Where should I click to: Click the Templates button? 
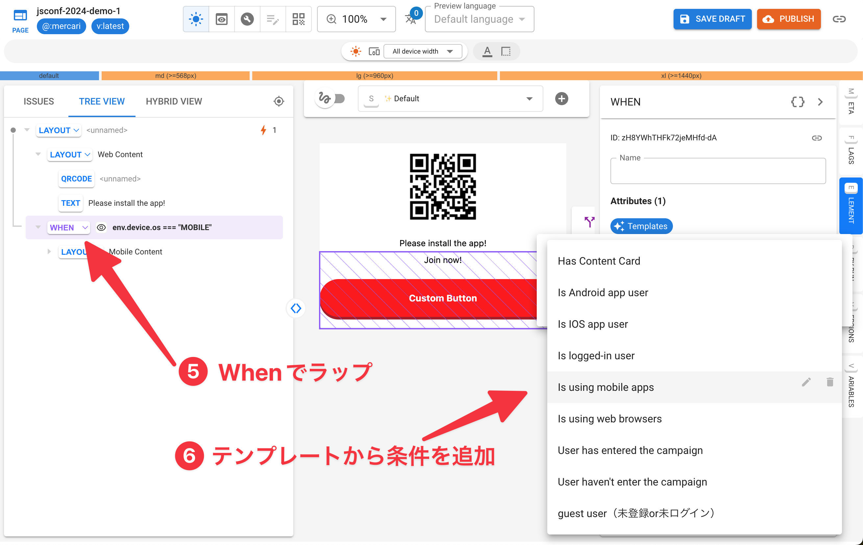point(641,226)
